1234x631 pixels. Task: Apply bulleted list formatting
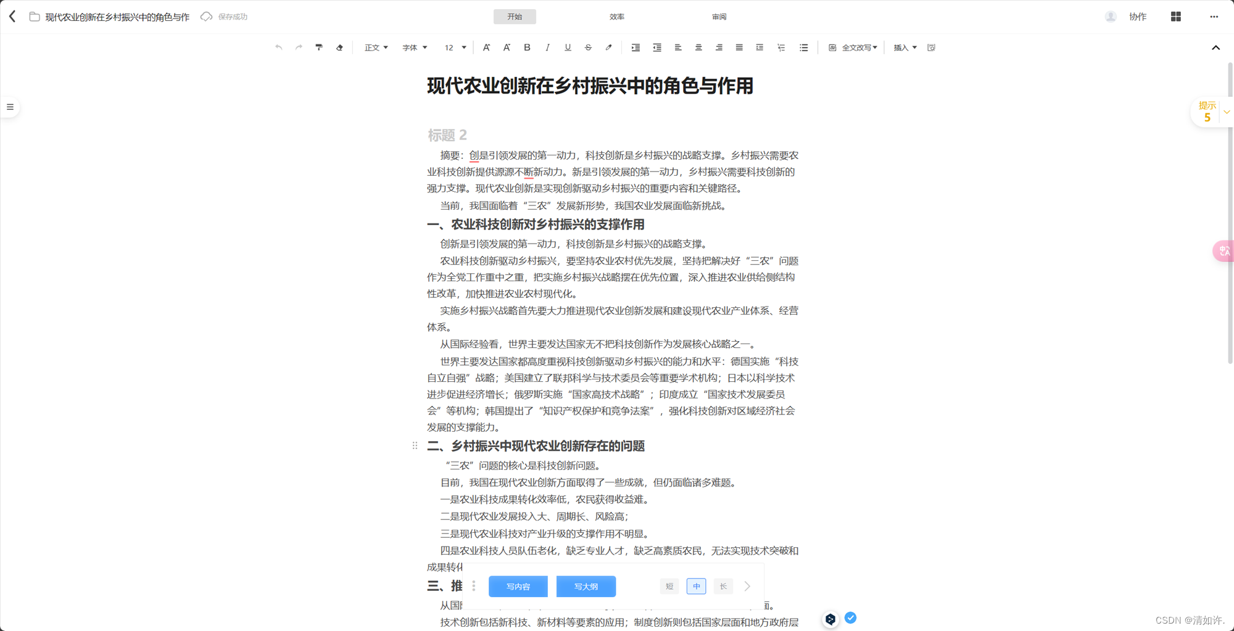tap(803, 47)
